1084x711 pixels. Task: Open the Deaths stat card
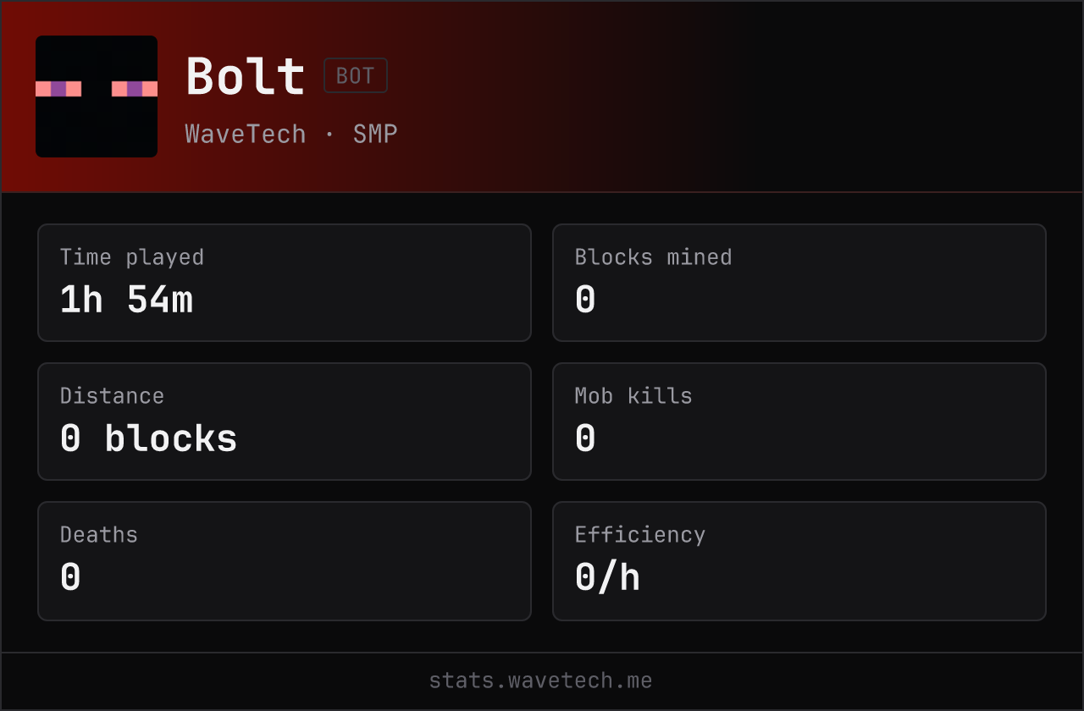(x=285, y=561)
